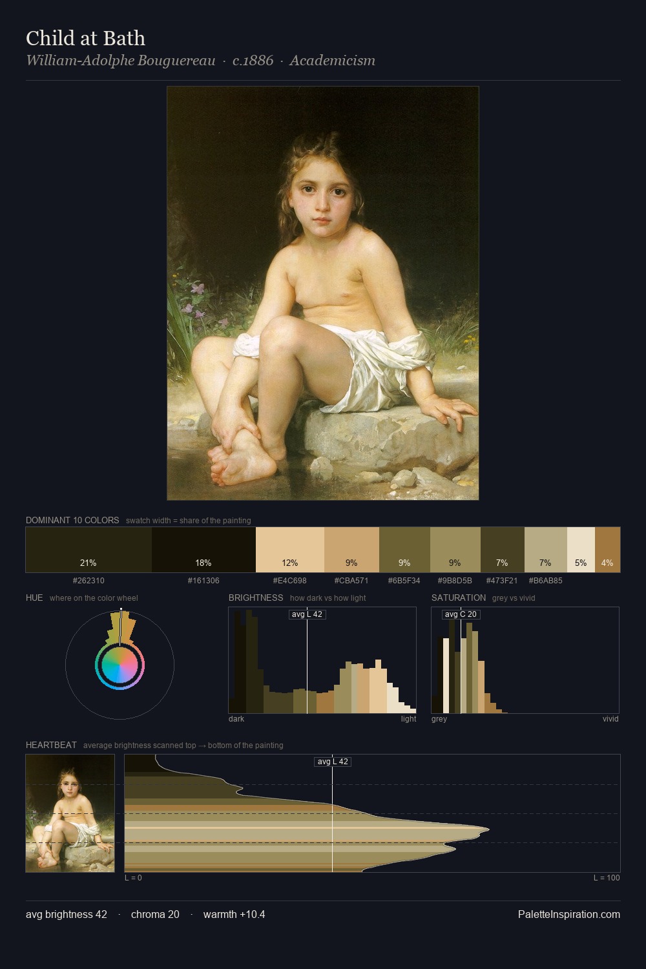
Task: Click the "dark" axis label
Action: [236, 719]
